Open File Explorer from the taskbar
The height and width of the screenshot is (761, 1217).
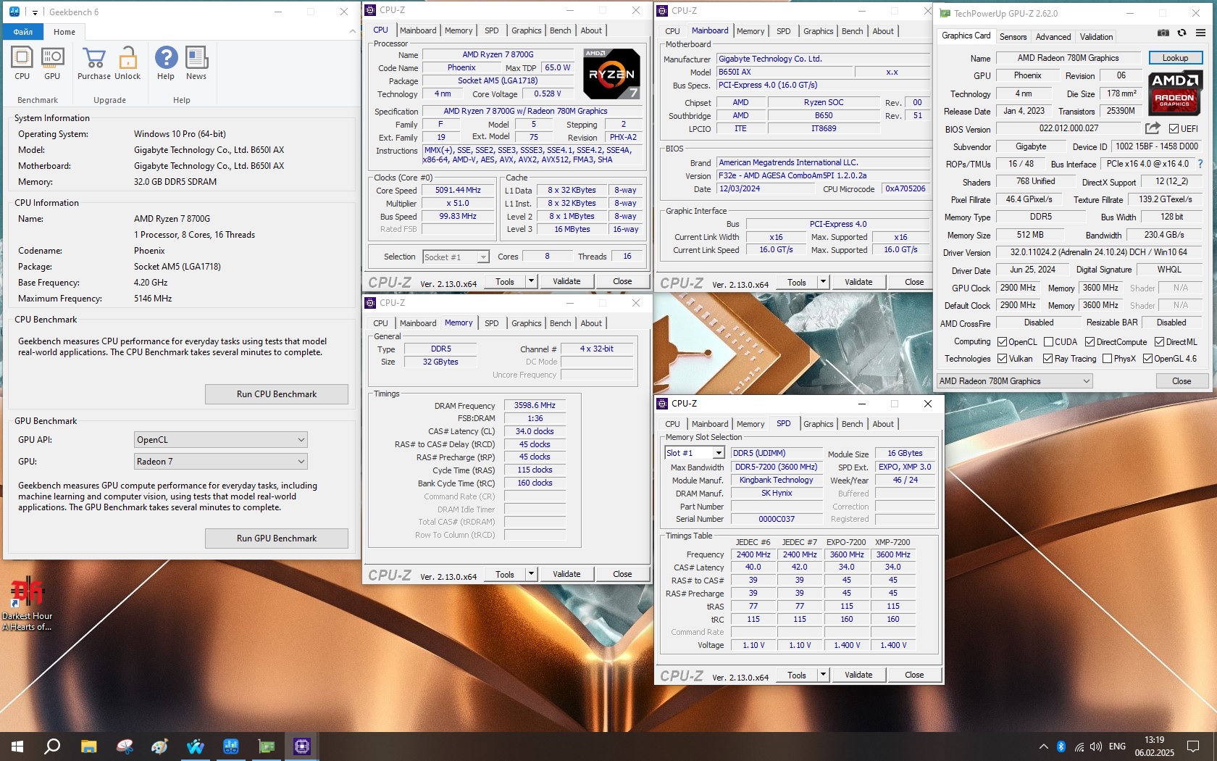point(88,747)
